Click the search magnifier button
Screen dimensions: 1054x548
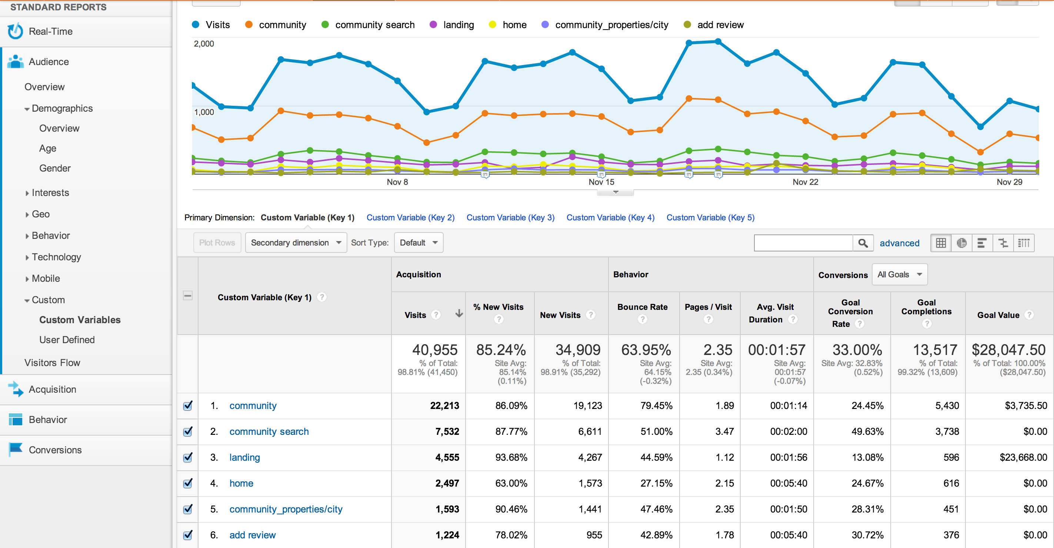pyautogui.click(x=863, y=243)
